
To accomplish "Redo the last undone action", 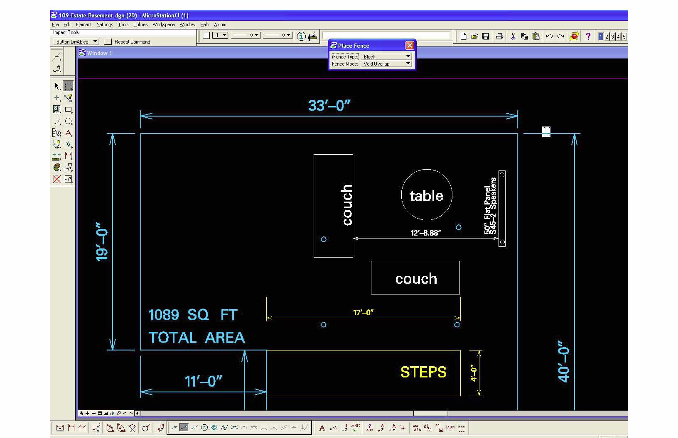I will point(560,36).
